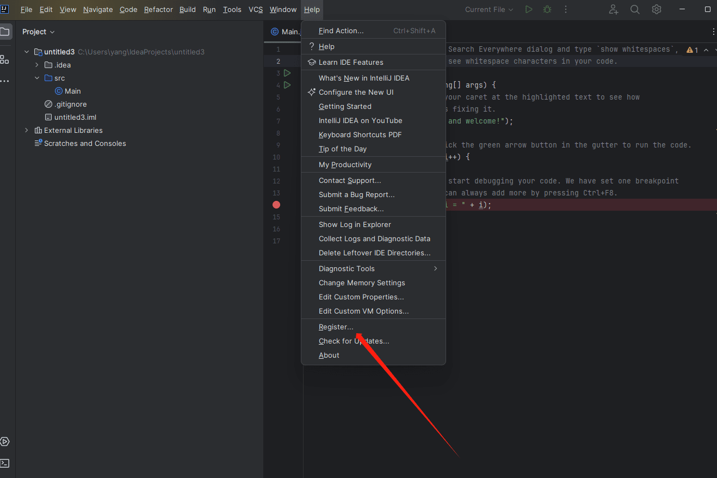Open IDE settings gear icon

click(x=657, y=9)
